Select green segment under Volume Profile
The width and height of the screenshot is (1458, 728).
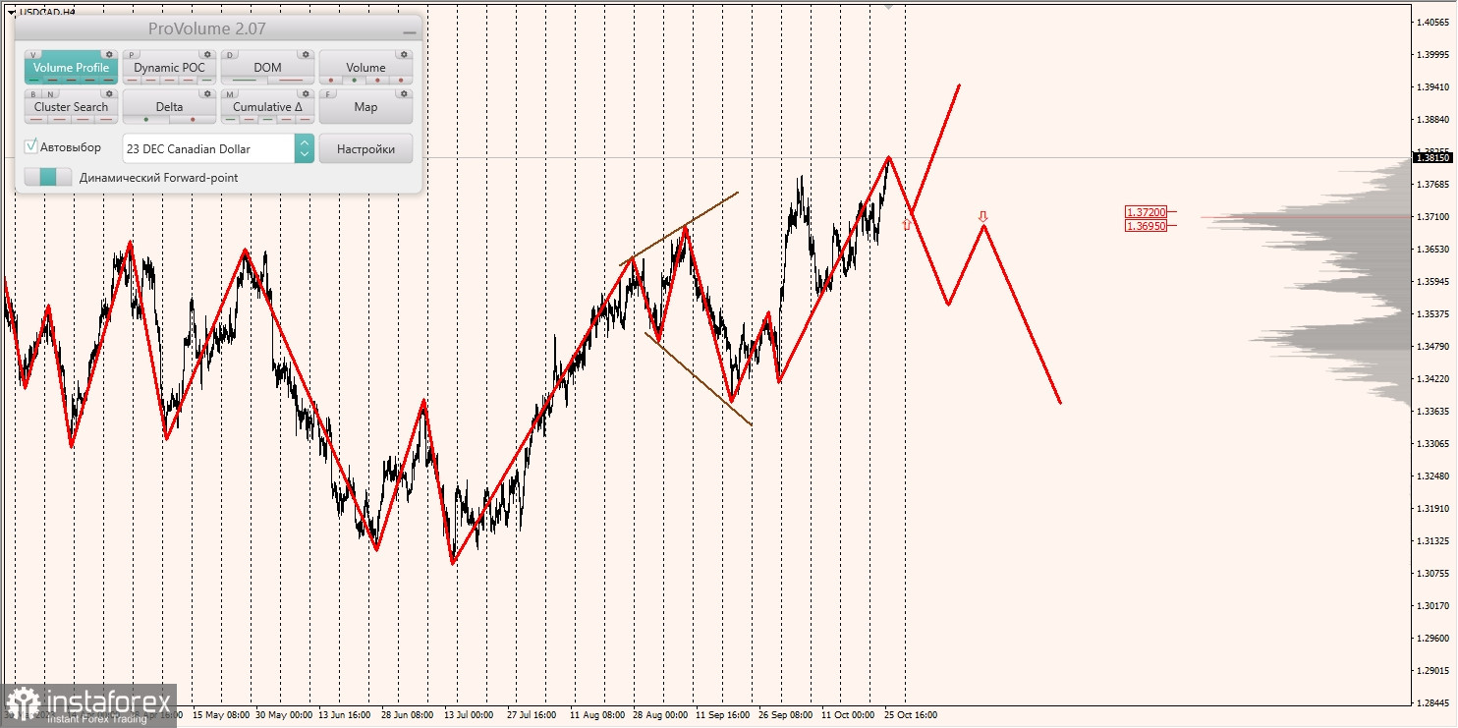tap(34, 80)
